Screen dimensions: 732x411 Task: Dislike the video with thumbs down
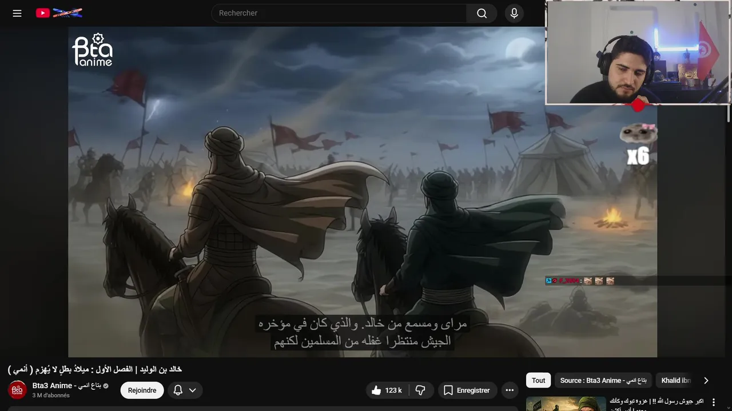pyautogui.click(x=421, y=390)
